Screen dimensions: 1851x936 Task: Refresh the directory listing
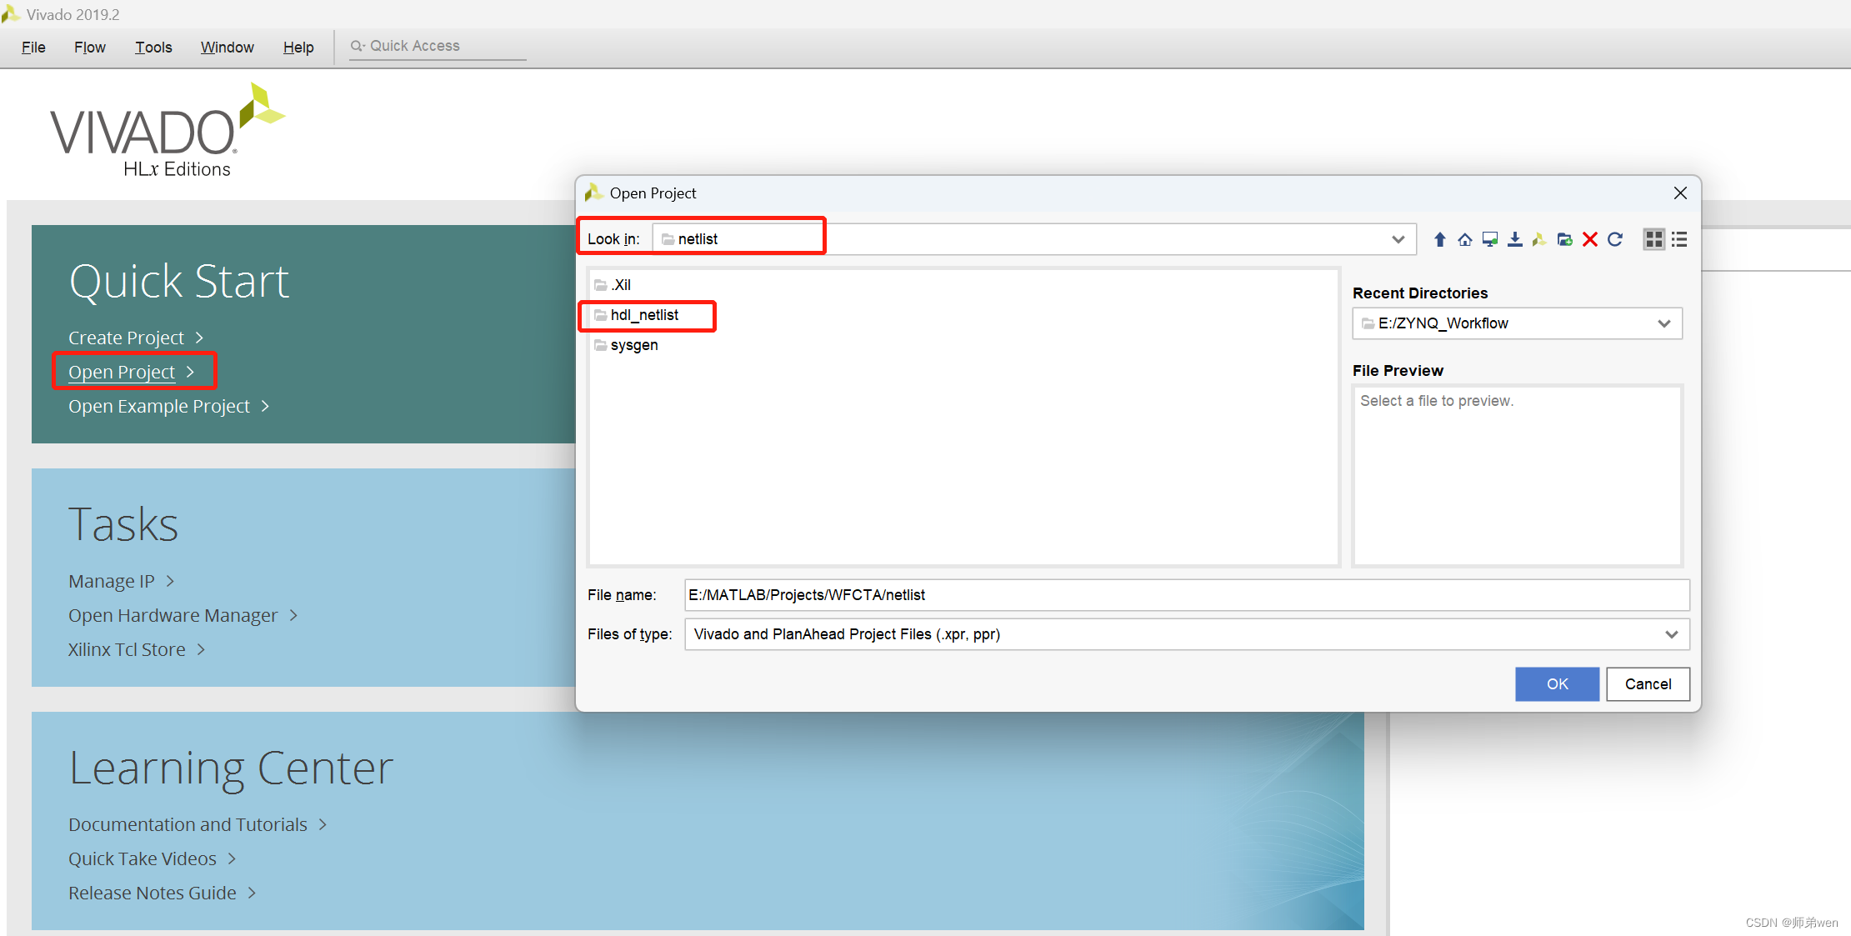click(1615, 240)
